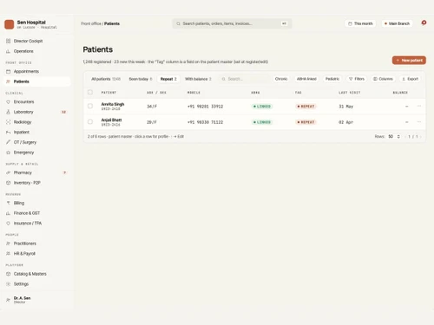Open row actions menu for Amrita Singh
Viewport: 434px width, 325px height.
(418, 107)
